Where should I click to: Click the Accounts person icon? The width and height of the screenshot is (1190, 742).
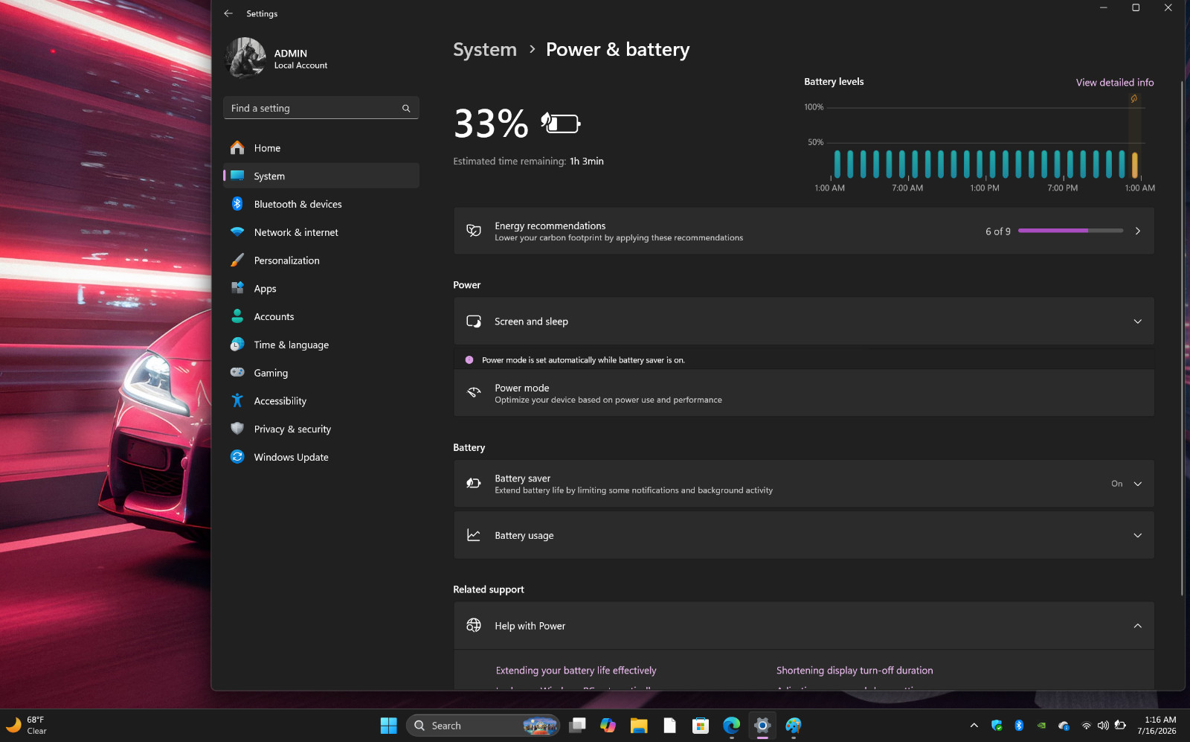[237, 316]
